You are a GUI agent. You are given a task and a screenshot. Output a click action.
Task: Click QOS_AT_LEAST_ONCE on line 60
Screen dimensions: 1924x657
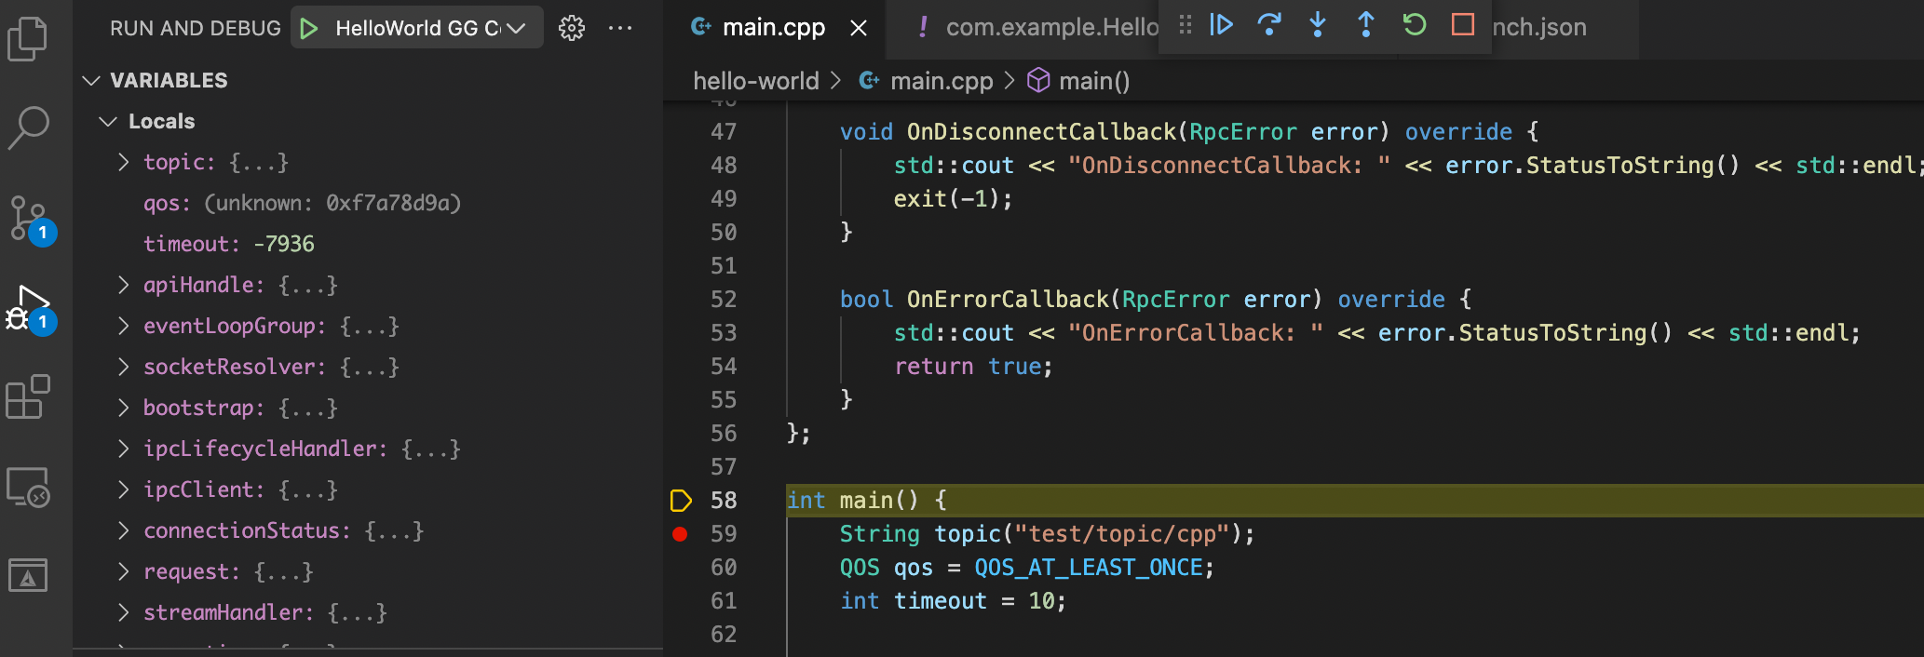[x=1088, y=568]
